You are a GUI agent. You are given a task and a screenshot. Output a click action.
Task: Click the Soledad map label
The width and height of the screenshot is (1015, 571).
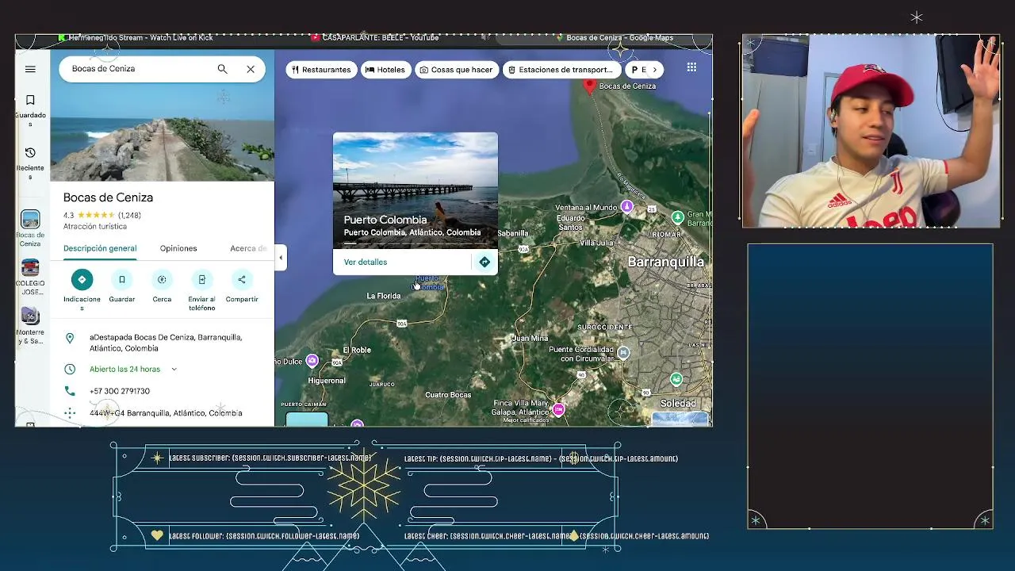click(x=678, y=404)
